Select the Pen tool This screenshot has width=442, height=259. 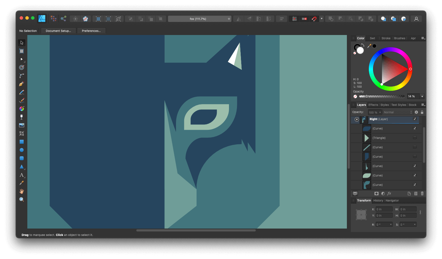pyautogui.click(x=21, y=84)
